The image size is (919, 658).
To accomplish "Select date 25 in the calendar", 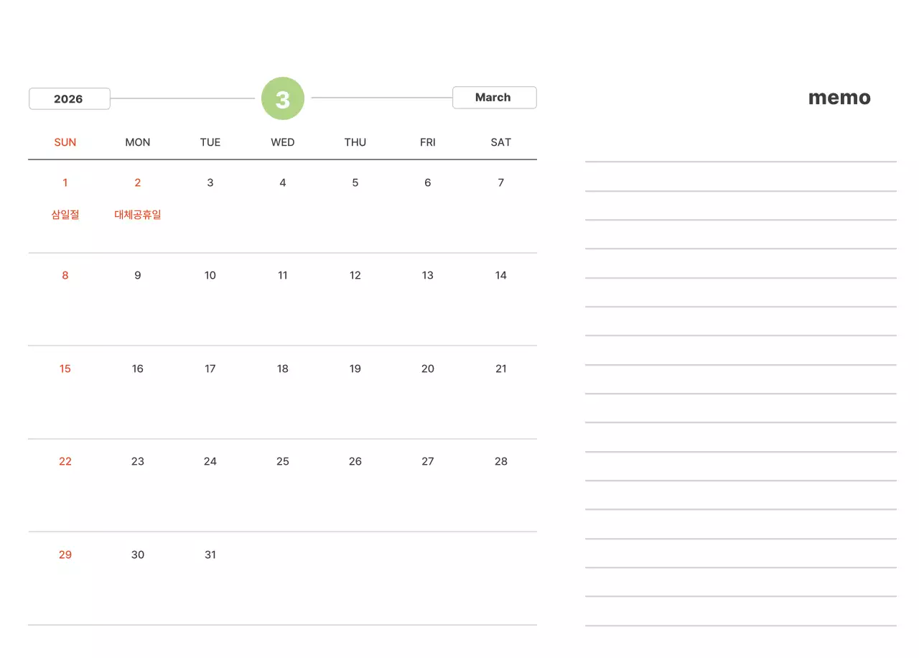I will [283, 461].
